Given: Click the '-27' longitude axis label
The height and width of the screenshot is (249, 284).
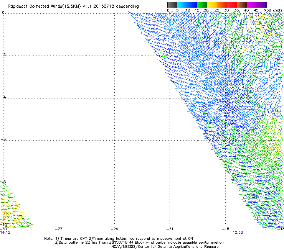Looking at the screenshot, I should pyautogui.click(x=59, y=229).
